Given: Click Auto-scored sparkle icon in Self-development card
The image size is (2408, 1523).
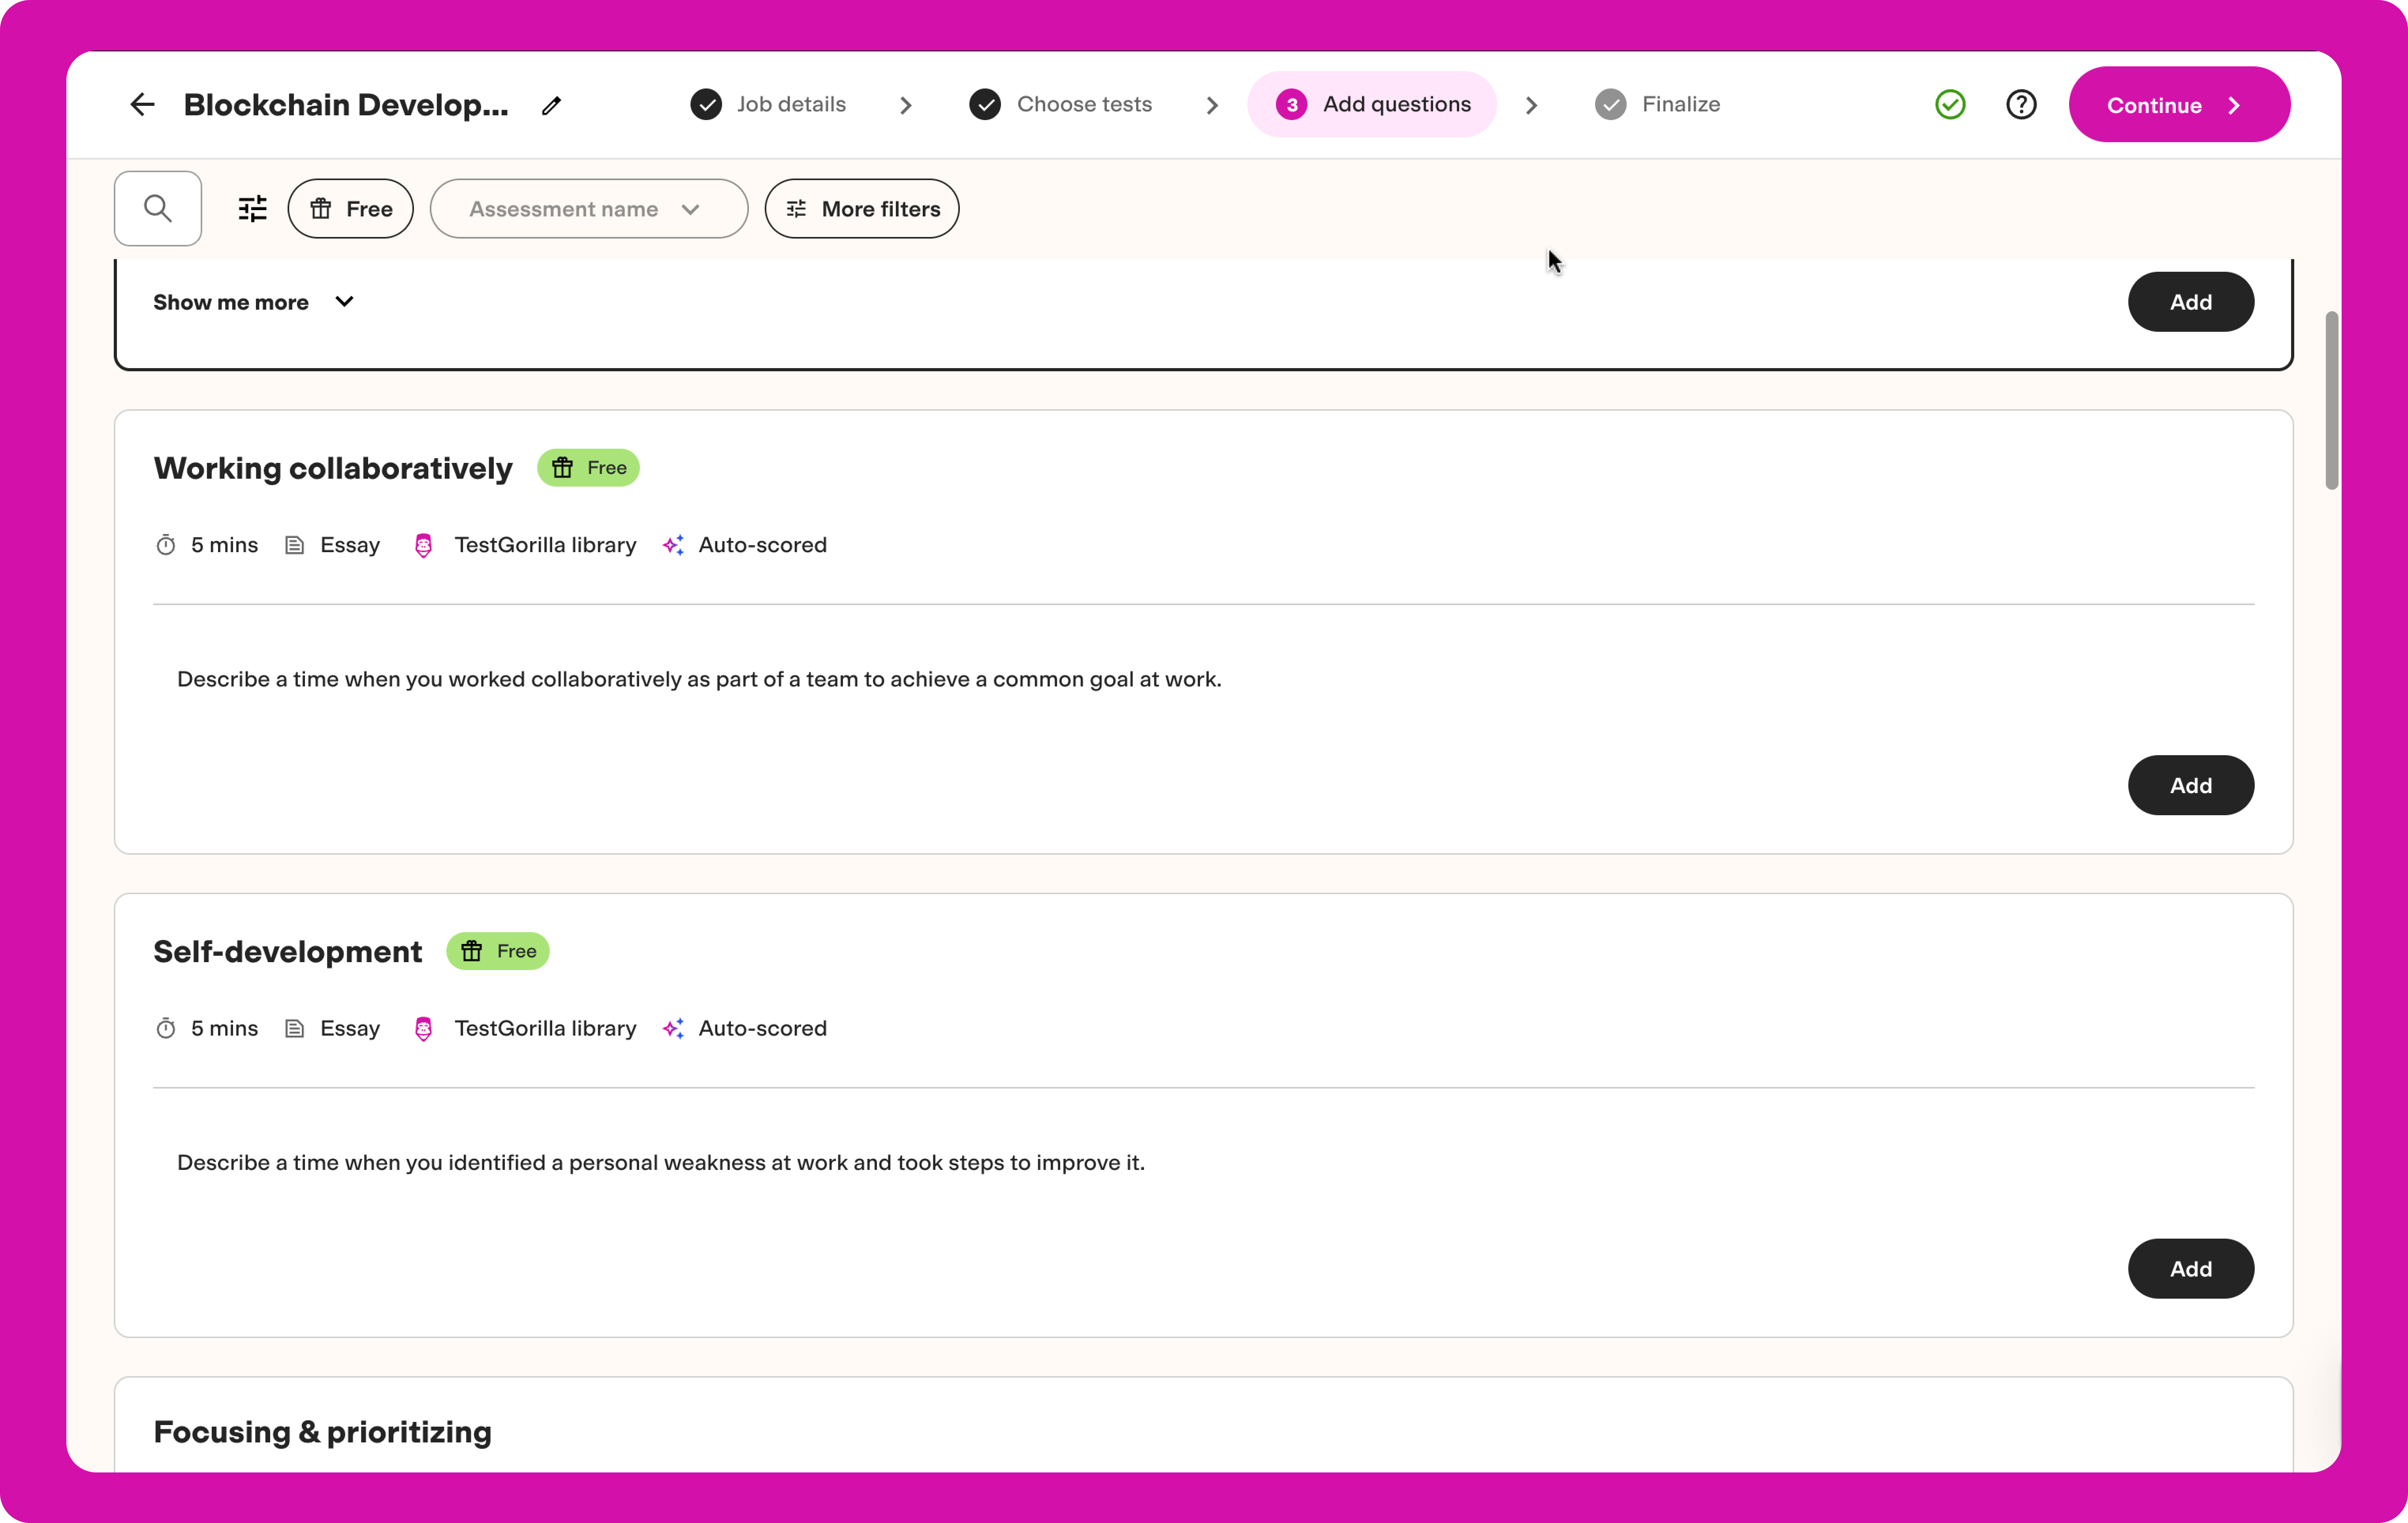Looking at the screenshot, I should tap(673, 1028).
